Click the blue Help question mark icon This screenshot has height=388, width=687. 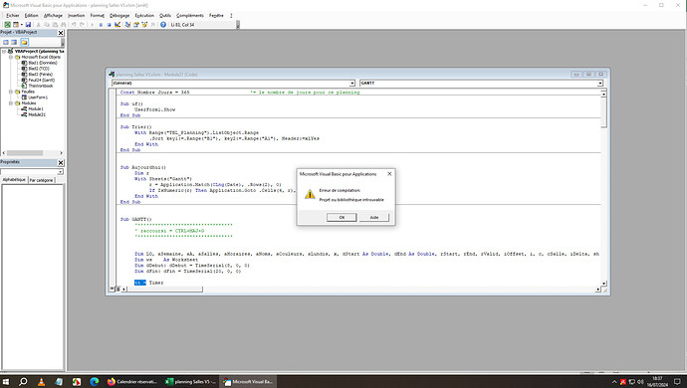coord(163,25)
